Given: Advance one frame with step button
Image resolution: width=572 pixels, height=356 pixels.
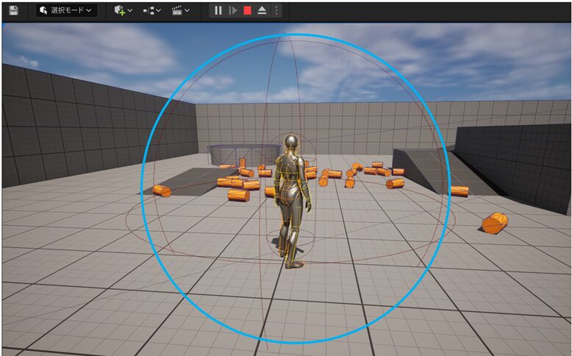Looking at the screenshot, I should pos(233,10).
